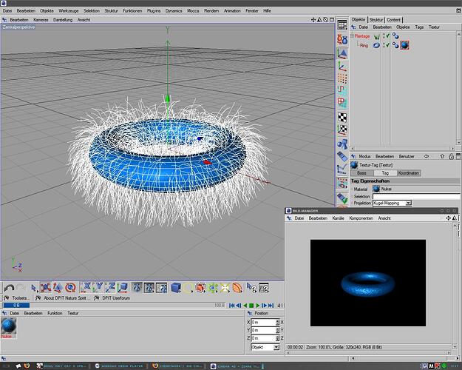Open render settings icon
This screenshot has width=462, height=370.
pyautogui.click(x=162, y=288)
